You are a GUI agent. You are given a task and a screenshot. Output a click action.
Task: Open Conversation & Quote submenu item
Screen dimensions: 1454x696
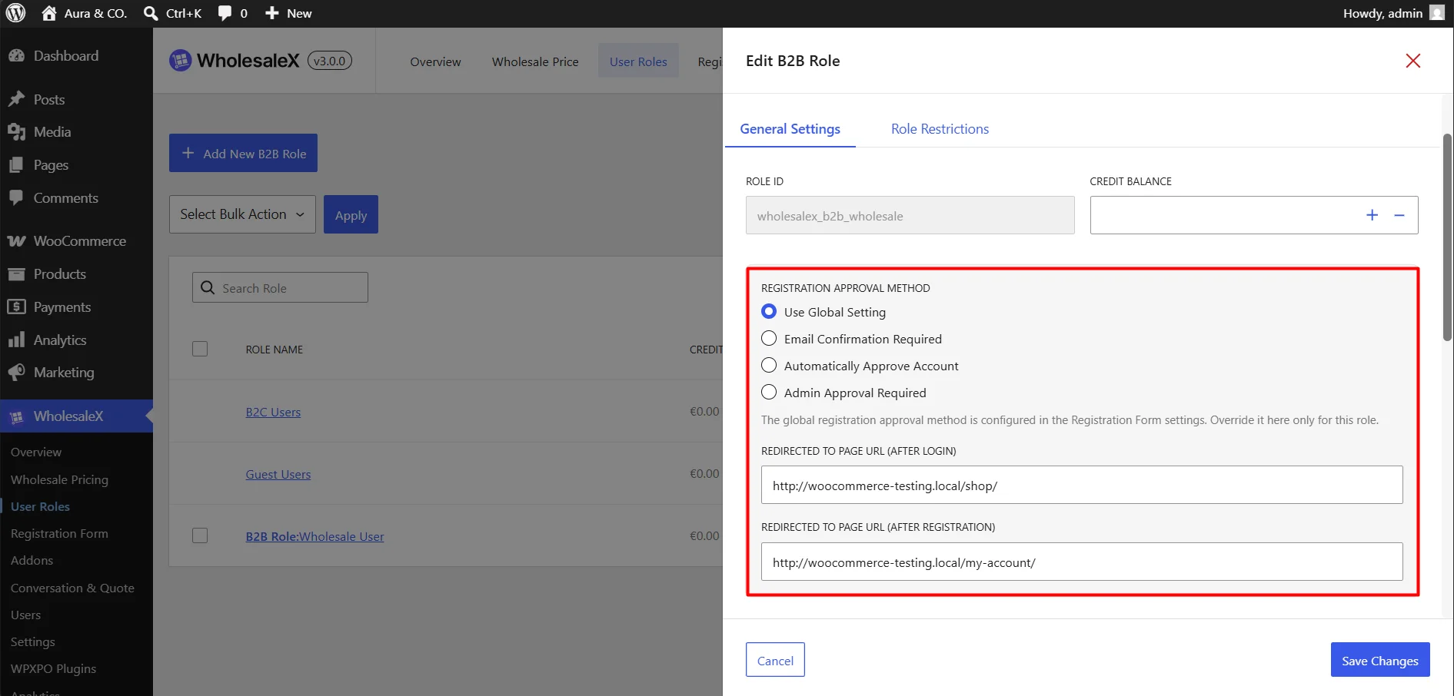(x=72, y=588)
